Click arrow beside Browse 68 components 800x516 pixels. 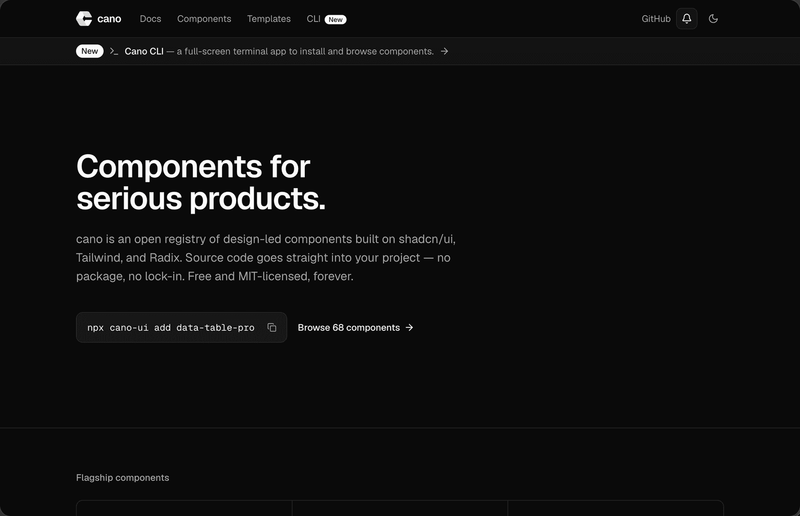409,327
